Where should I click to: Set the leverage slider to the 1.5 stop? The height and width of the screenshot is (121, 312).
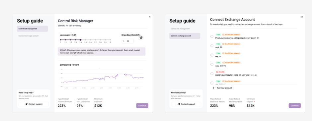click(85, 40)
